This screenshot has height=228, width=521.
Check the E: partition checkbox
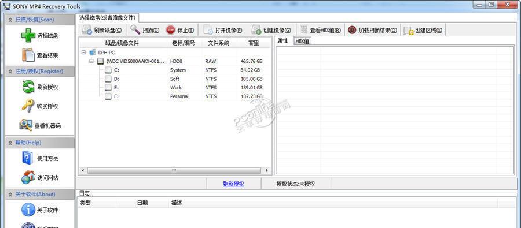click(x=108, y=88)
